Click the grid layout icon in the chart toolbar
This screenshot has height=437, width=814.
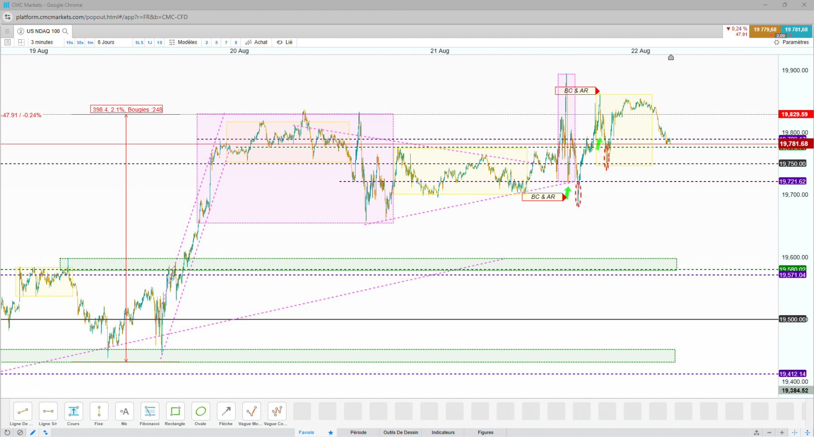[x=21, y=42]
